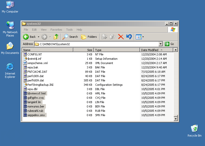This screenshot has width=205, height=146.
Task: Click the blue Undo arrow icon
Action: click(129, 37)
